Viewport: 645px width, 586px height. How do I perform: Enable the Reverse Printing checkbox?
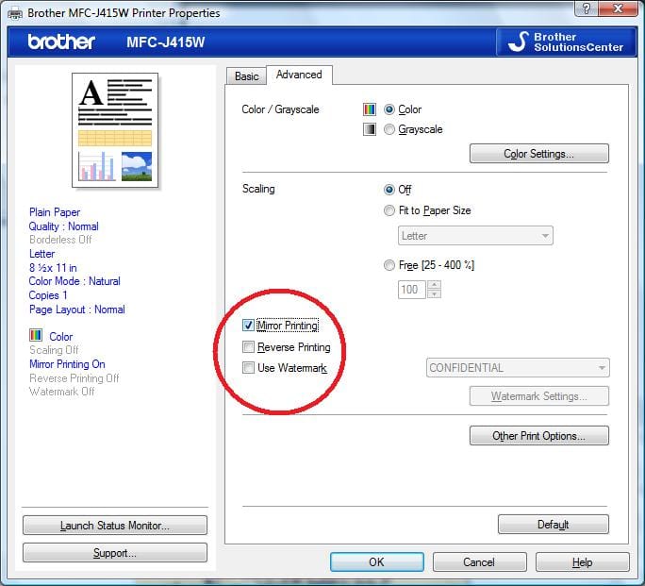248,347
